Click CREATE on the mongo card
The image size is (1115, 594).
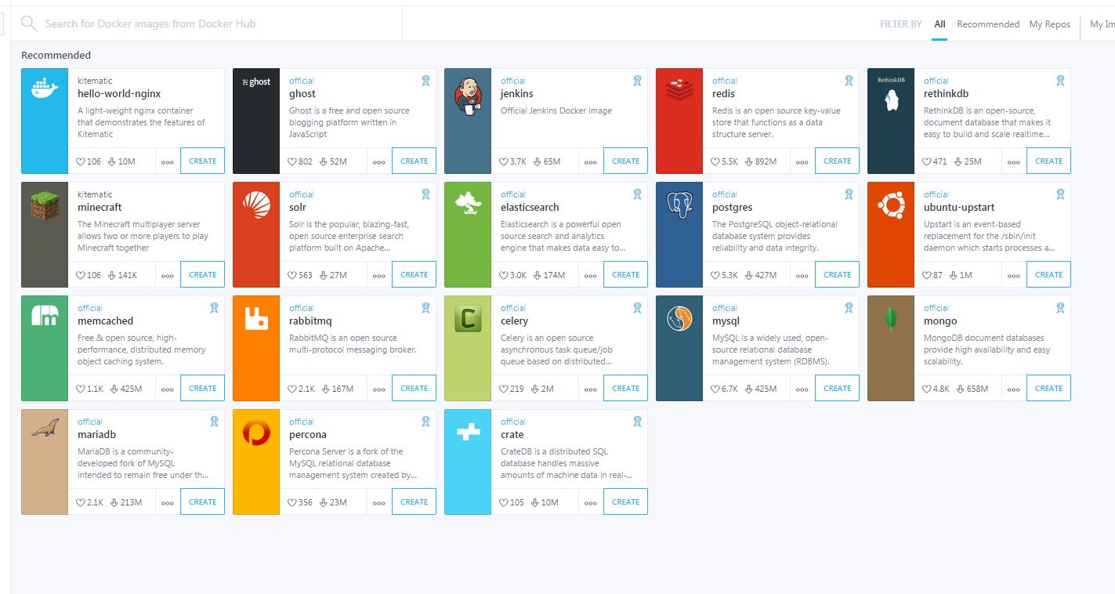(1048, 388)
